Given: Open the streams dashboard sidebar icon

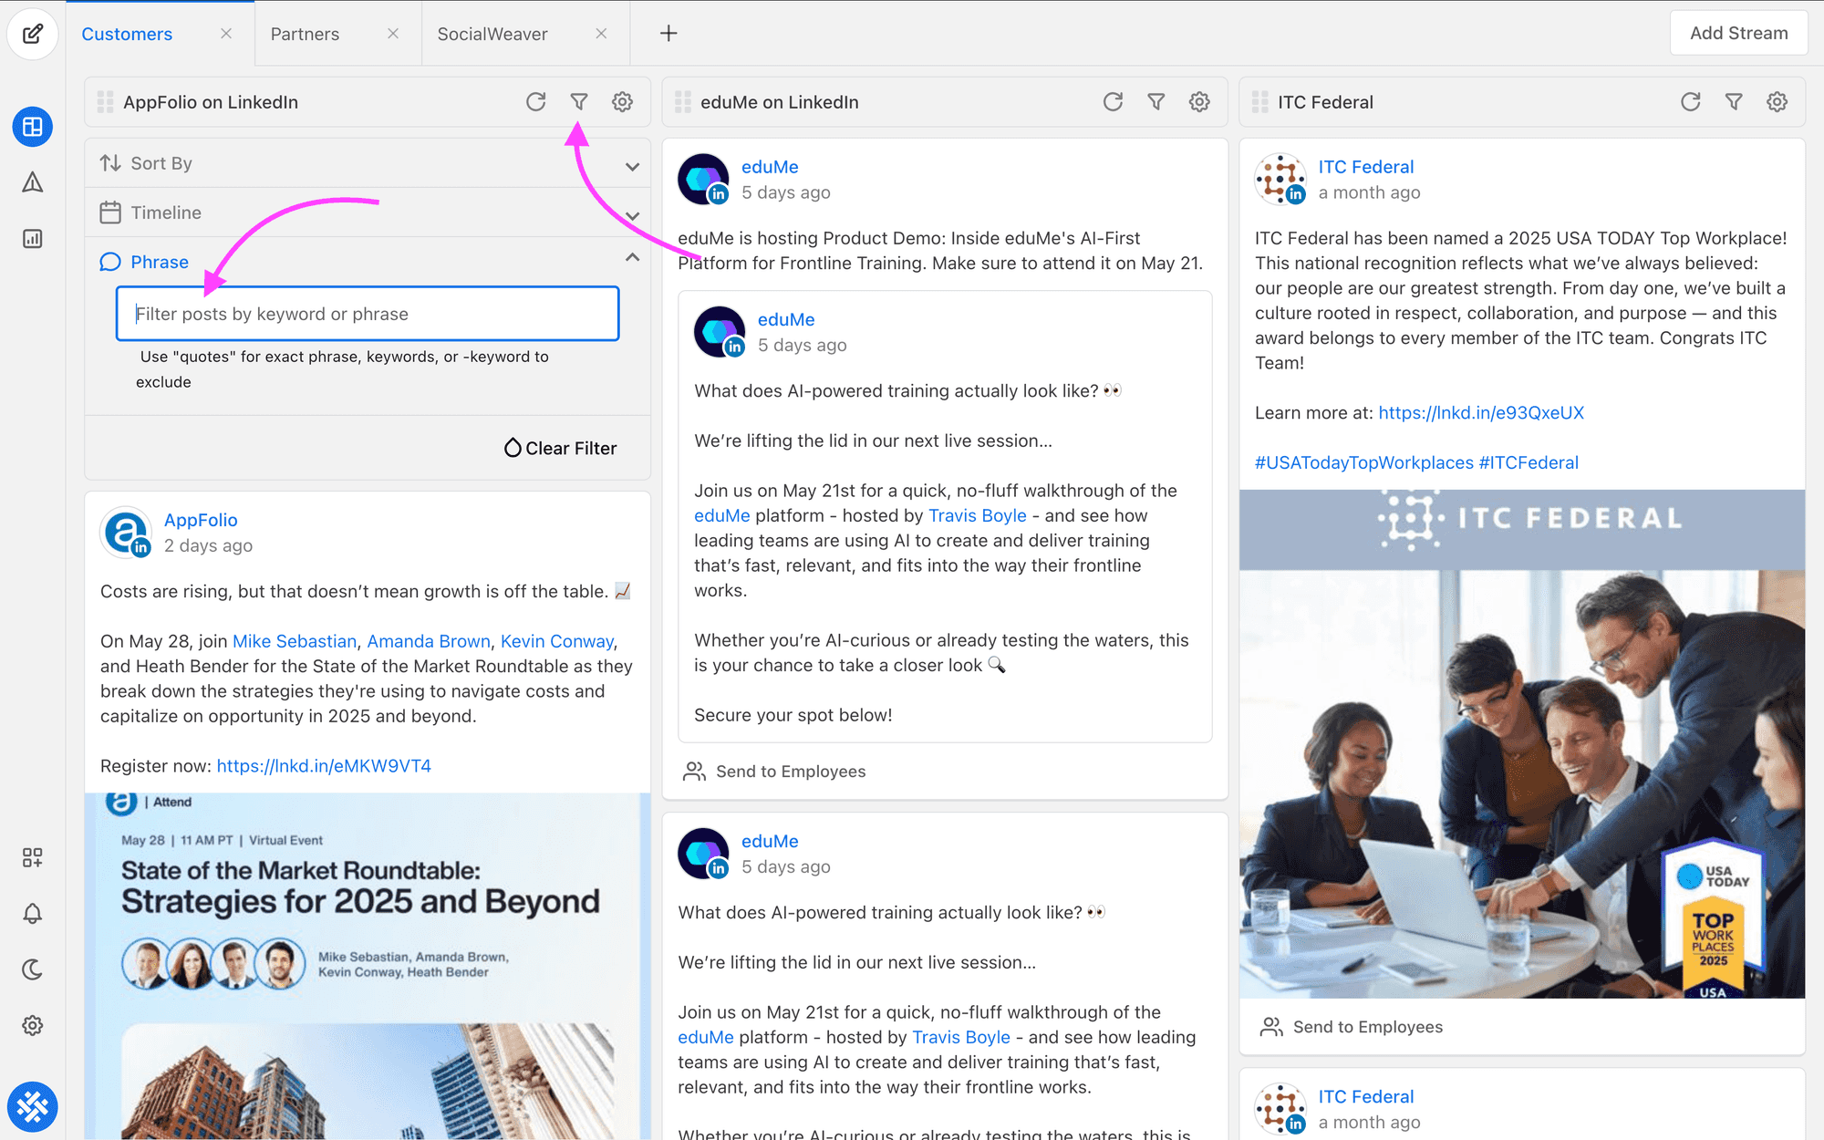Looking at the screenshot, I should [33, 127].
